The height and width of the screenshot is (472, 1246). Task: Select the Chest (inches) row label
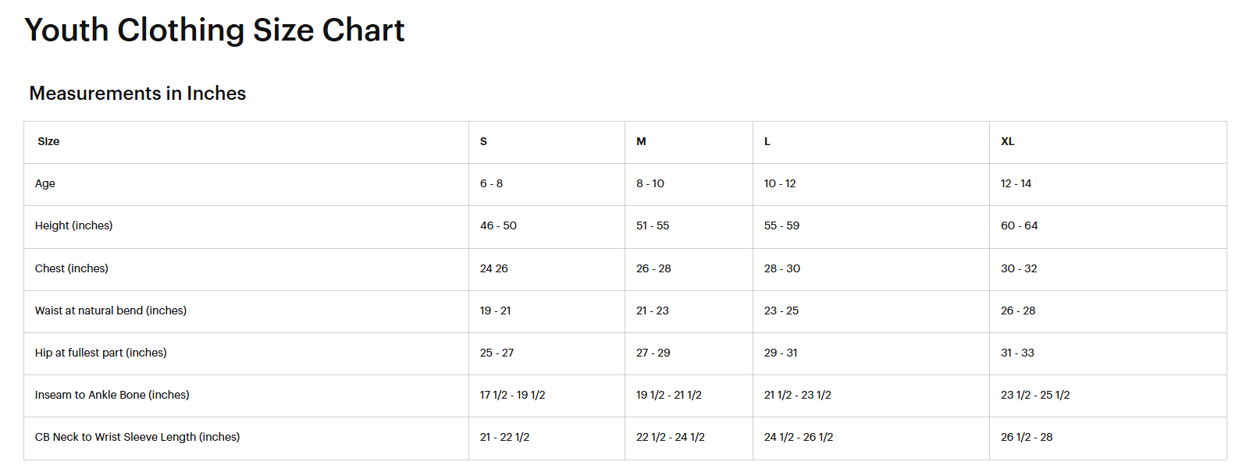(72, 268)
